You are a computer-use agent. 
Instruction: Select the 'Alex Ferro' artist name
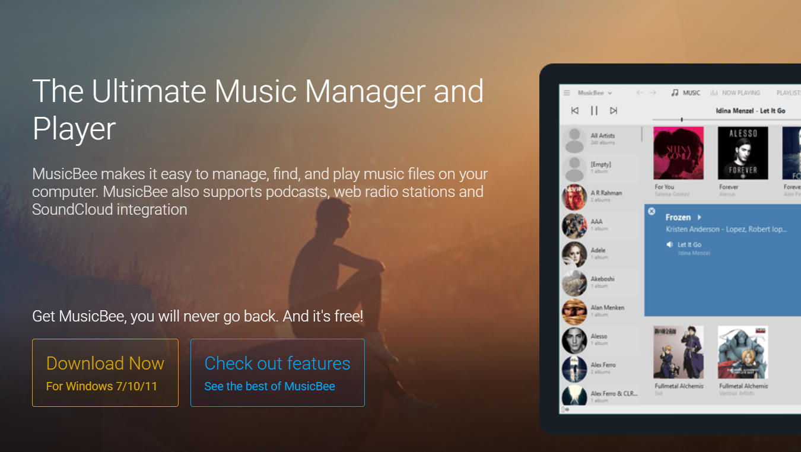point(603,365)
